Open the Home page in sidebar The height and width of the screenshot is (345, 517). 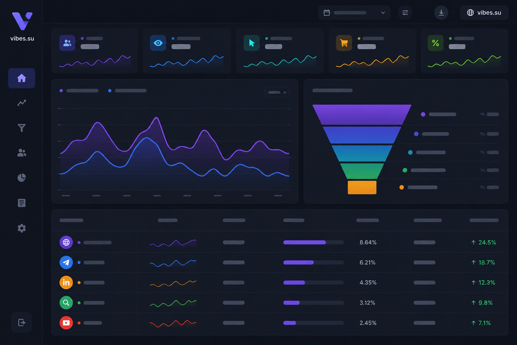point(22,78)
